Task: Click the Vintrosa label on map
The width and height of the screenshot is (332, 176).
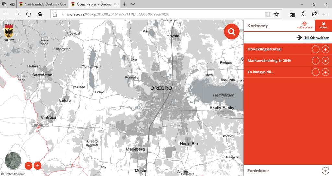Action: tap(49, 117)
